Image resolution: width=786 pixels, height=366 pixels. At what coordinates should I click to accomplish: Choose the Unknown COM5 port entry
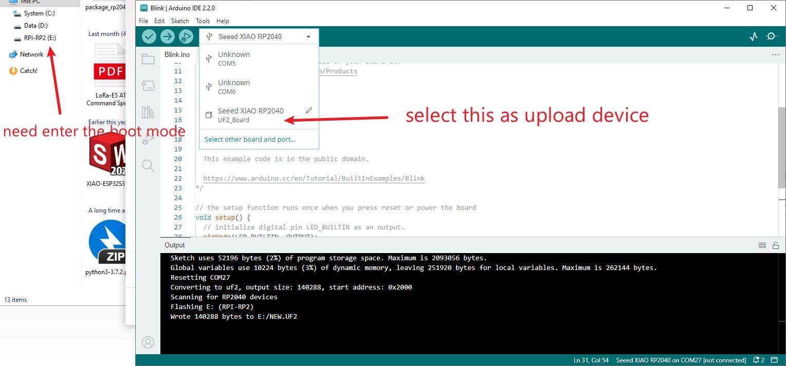pyautogui.click(x=259, y=59)
